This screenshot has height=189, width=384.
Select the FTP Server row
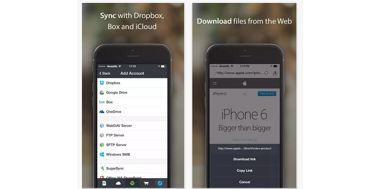click(x=132, y=135)
